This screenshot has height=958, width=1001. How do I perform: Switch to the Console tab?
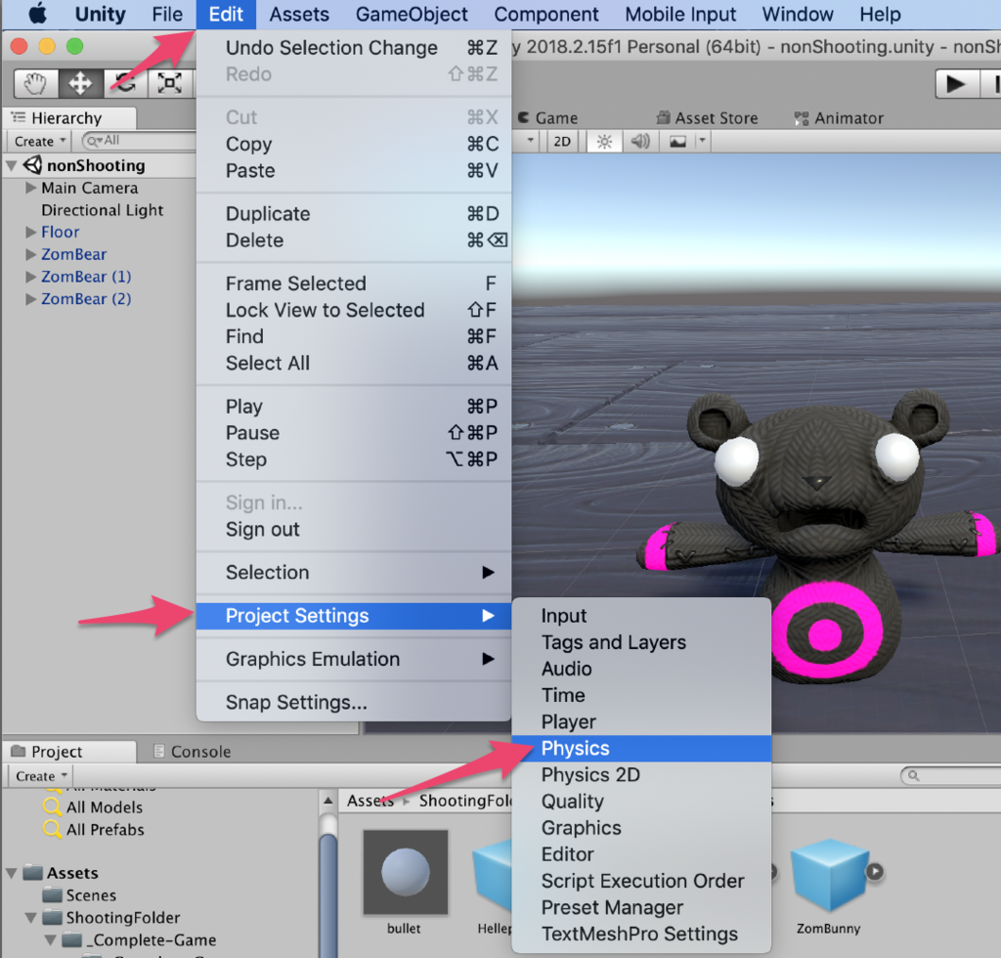pyautogui.click(x=193, y=752)
